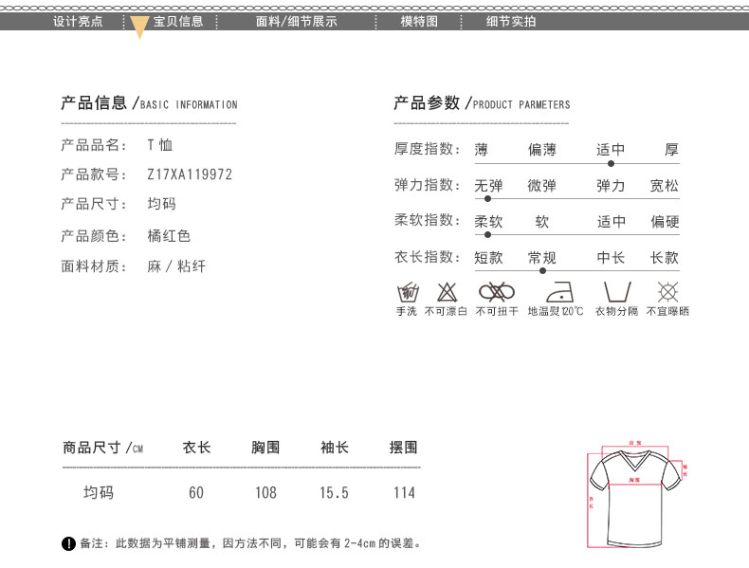This screenshot has width=749, height=568.
Task: Click the 无弹 elasticity option
Action: tap(488, 185)
